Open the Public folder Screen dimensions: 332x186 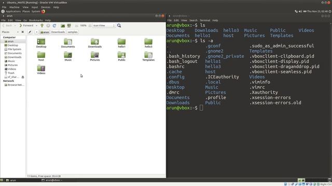(x=121, y=56)
